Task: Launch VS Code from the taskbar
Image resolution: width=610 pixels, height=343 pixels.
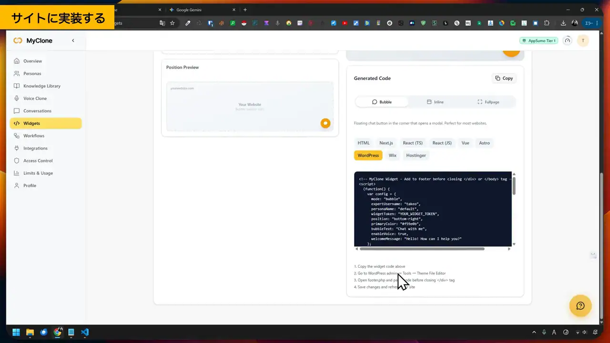Action: pos(85,332)
